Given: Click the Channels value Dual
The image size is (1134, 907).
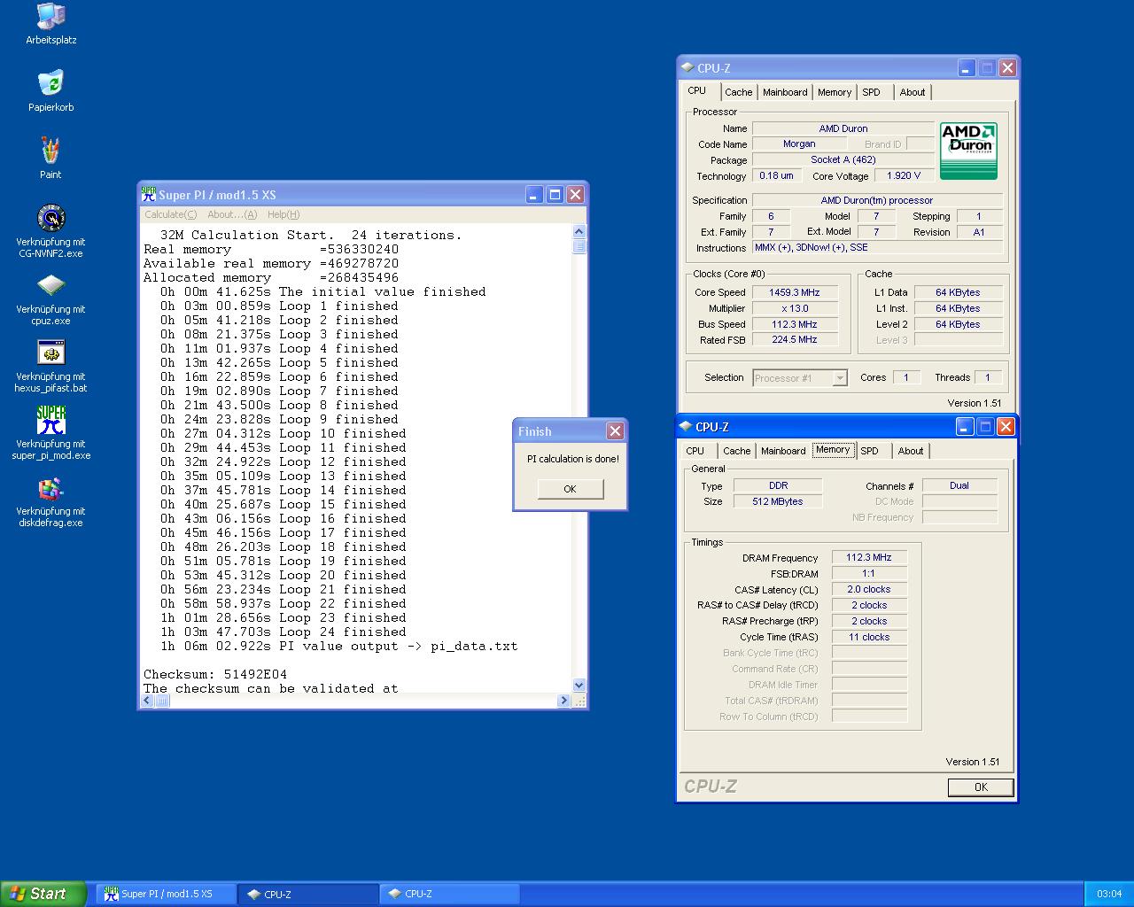Looking at the screenshot, I should pos(959,485).
